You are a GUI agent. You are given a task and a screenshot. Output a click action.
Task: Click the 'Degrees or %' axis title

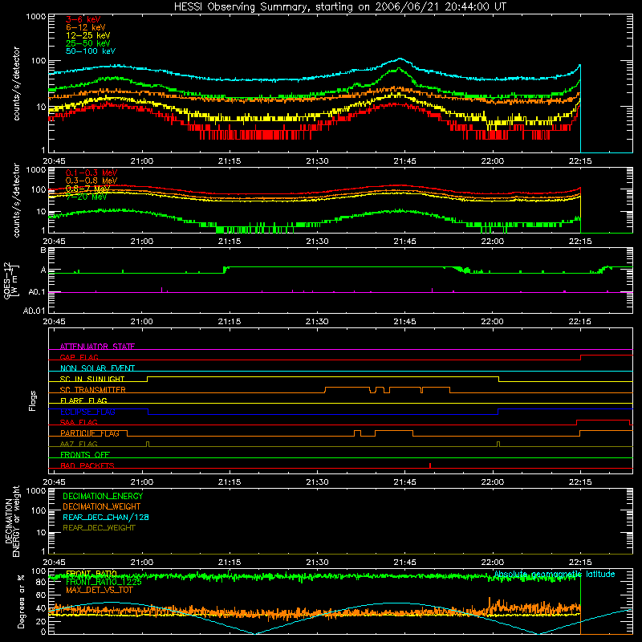(x=22, y=602)
